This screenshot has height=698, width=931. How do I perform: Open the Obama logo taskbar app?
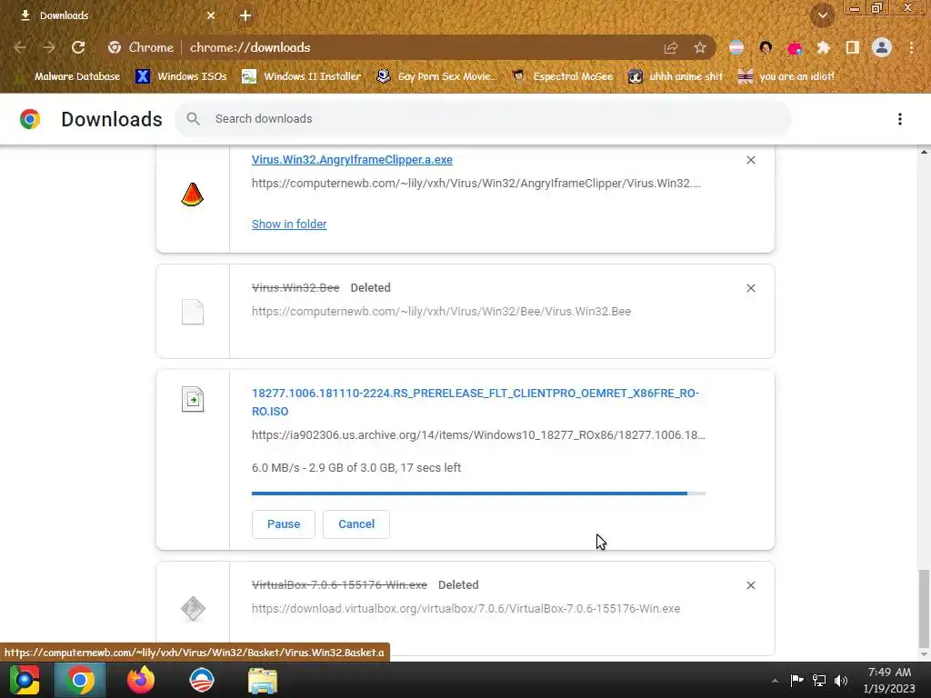201,680
